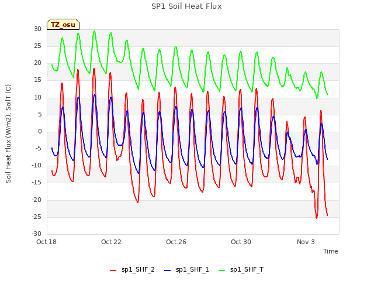Click the Oct 26 x-axis label
The height and width of the screenshot is (281, 374).
point(176,242)
